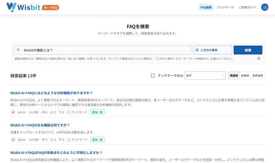Open the user avatar menu
Screen dimensions: 275x163
(265, 8)
